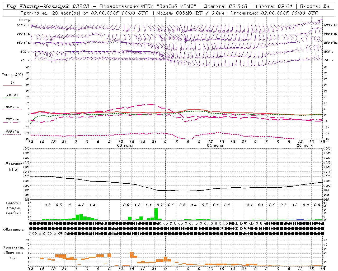Click the tallest green precipitation bar below 3.7

coord(156,214)
